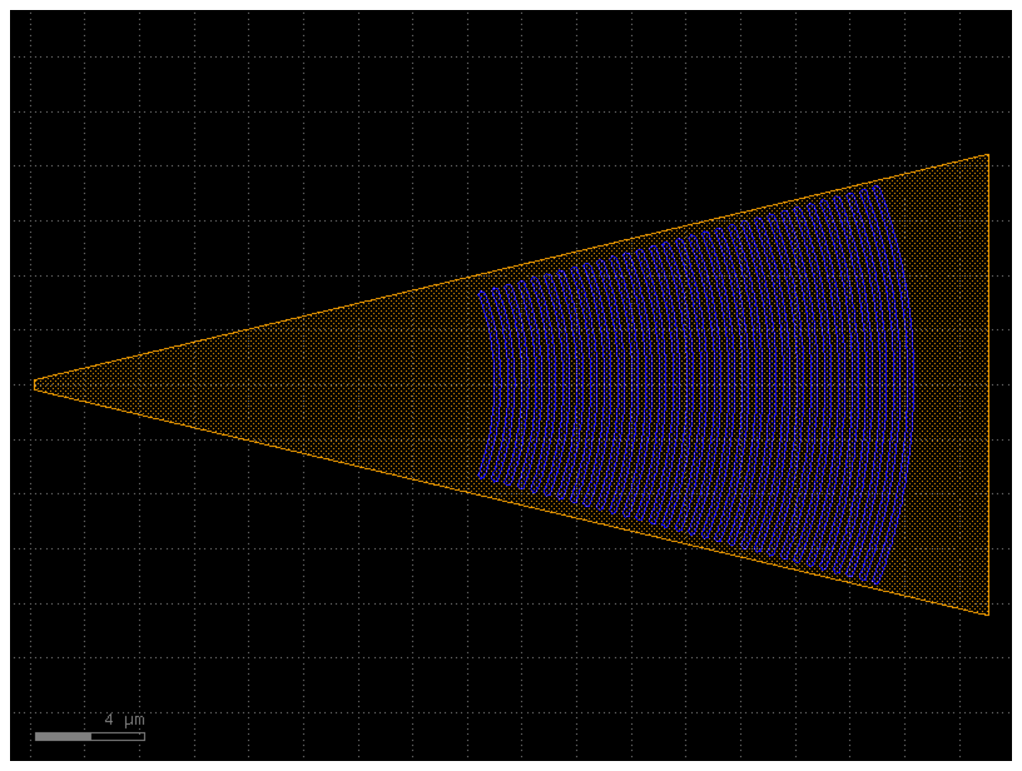This screenshot has width=1022, height=771.
Task: Click the narrow tip of the orange taper
Action: click(x=35, y=384)
